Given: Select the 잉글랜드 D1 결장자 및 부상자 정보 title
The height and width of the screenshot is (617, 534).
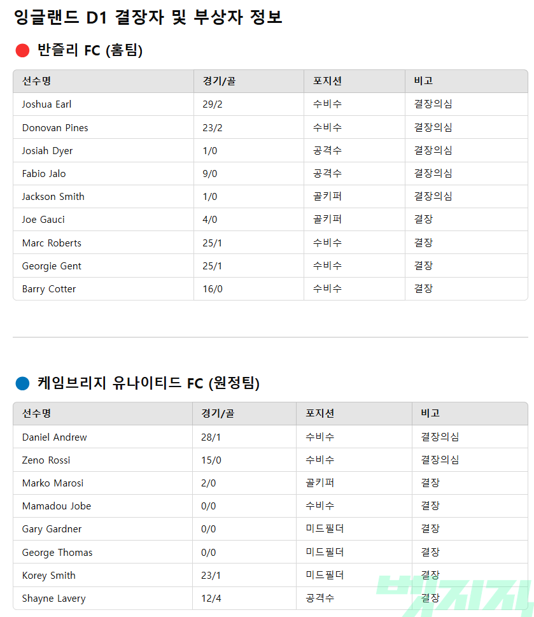Looking at the screenshot, I should coord(148,18).
